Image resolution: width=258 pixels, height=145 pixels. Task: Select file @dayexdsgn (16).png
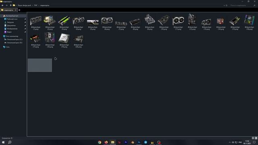point(250,23)
